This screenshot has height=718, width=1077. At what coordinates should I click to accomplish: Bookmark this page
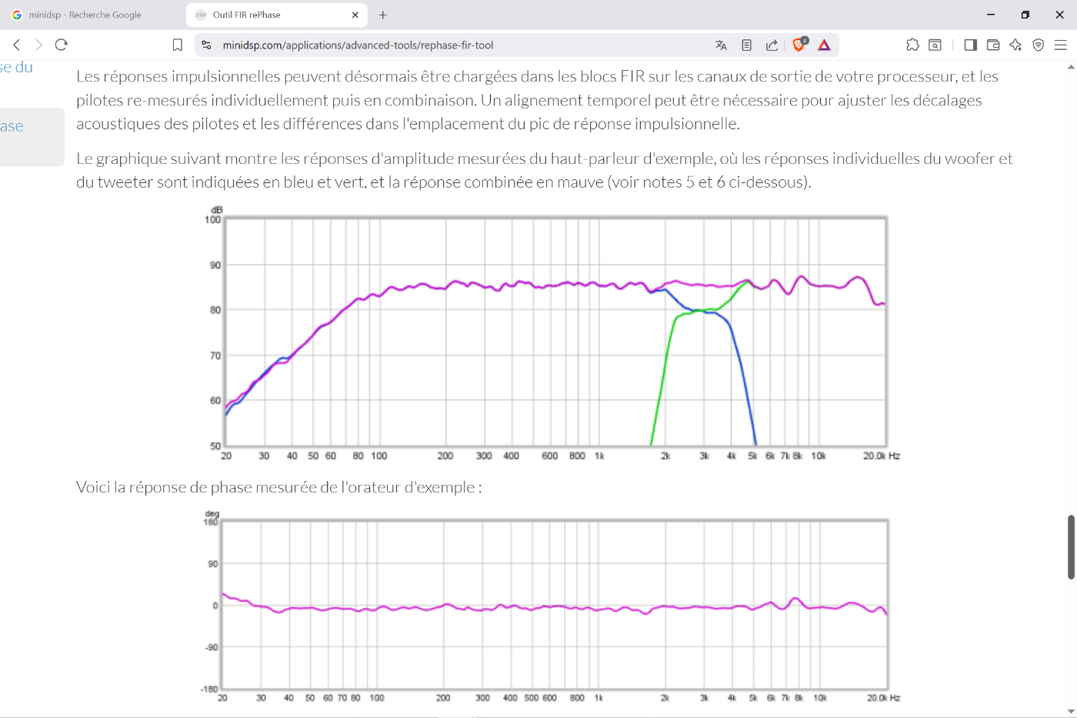click(x=178, y=45)
